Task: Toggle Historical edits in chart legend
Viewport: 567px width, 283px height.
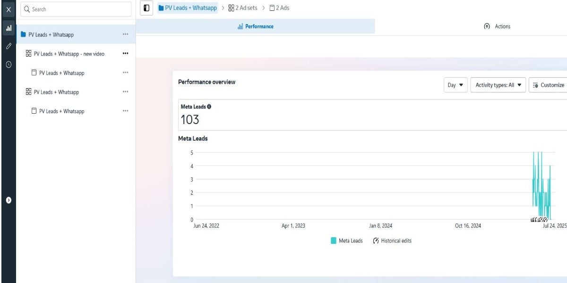Action: point(392,241)
